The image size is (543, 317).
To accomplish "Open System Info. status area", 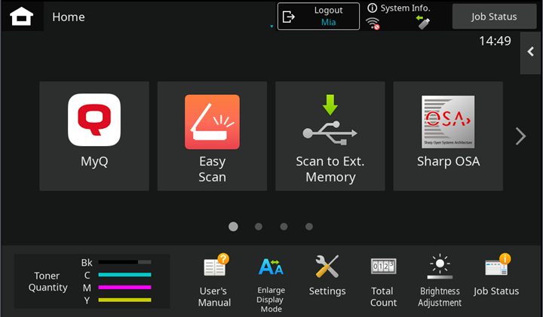I will (400, 16).
